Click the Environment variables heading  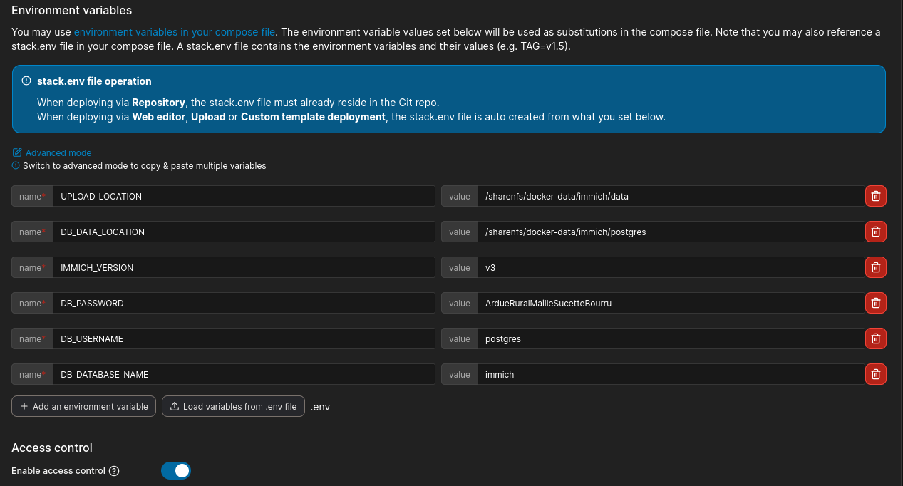[x=71, y=10]
